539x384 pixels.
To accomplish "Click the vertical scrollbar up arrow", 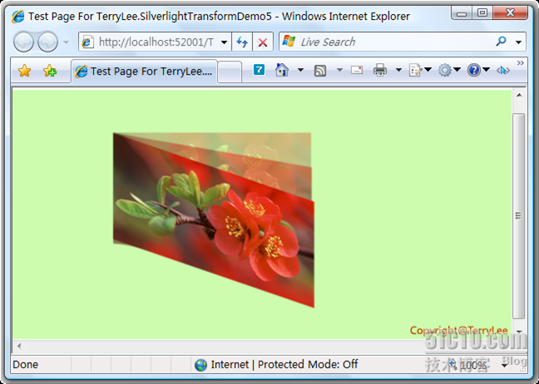I will (519, 95).
